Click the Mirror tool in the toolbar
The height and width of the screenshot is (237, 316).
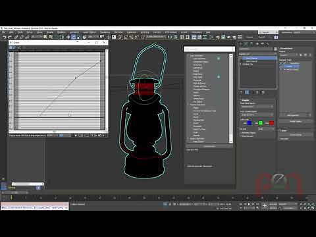point(171,37)
